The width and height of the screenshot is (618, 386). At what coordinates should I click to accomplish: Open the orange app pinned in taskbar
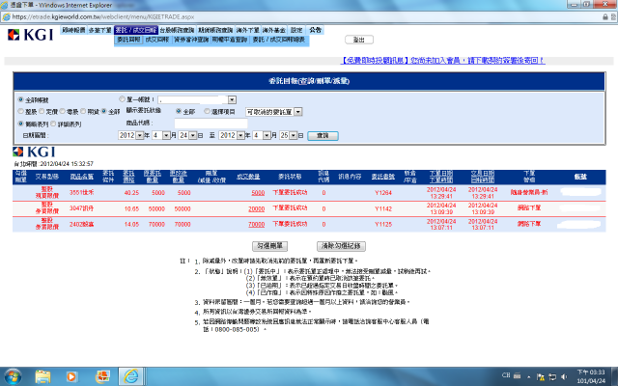click(102, 376)
